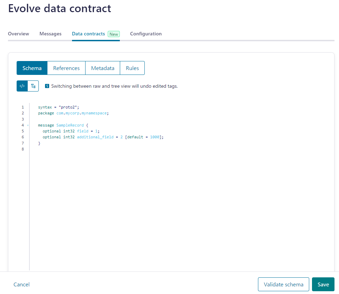The height and width of the screenshot is (294, 339).
Task: Click line number 8 in gutter
Action: point(23,149)
